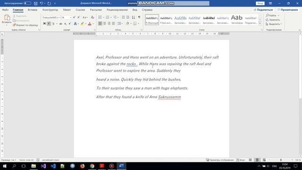Center the text alignment
This screenshot has width=302, height=170.
click(105, 24)
